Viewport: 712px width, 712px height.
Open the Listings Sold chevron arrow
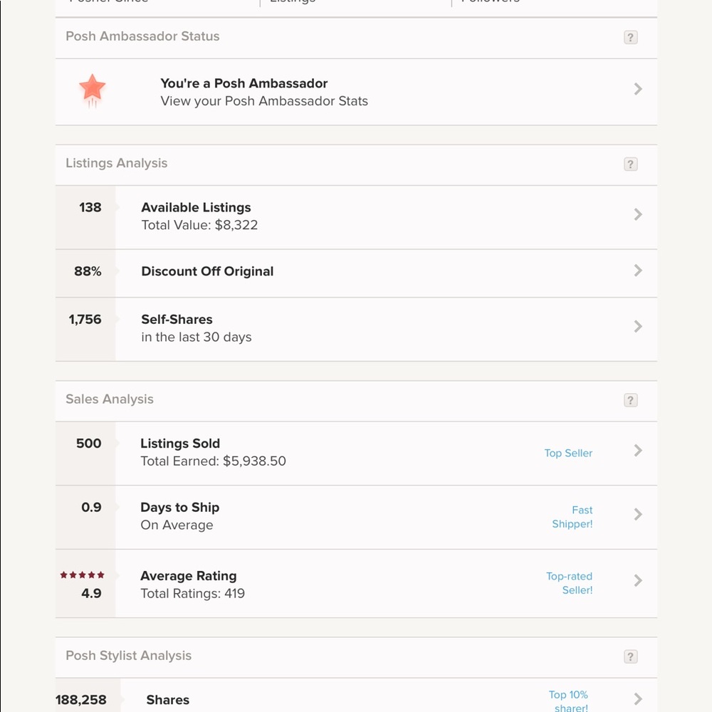638,451
